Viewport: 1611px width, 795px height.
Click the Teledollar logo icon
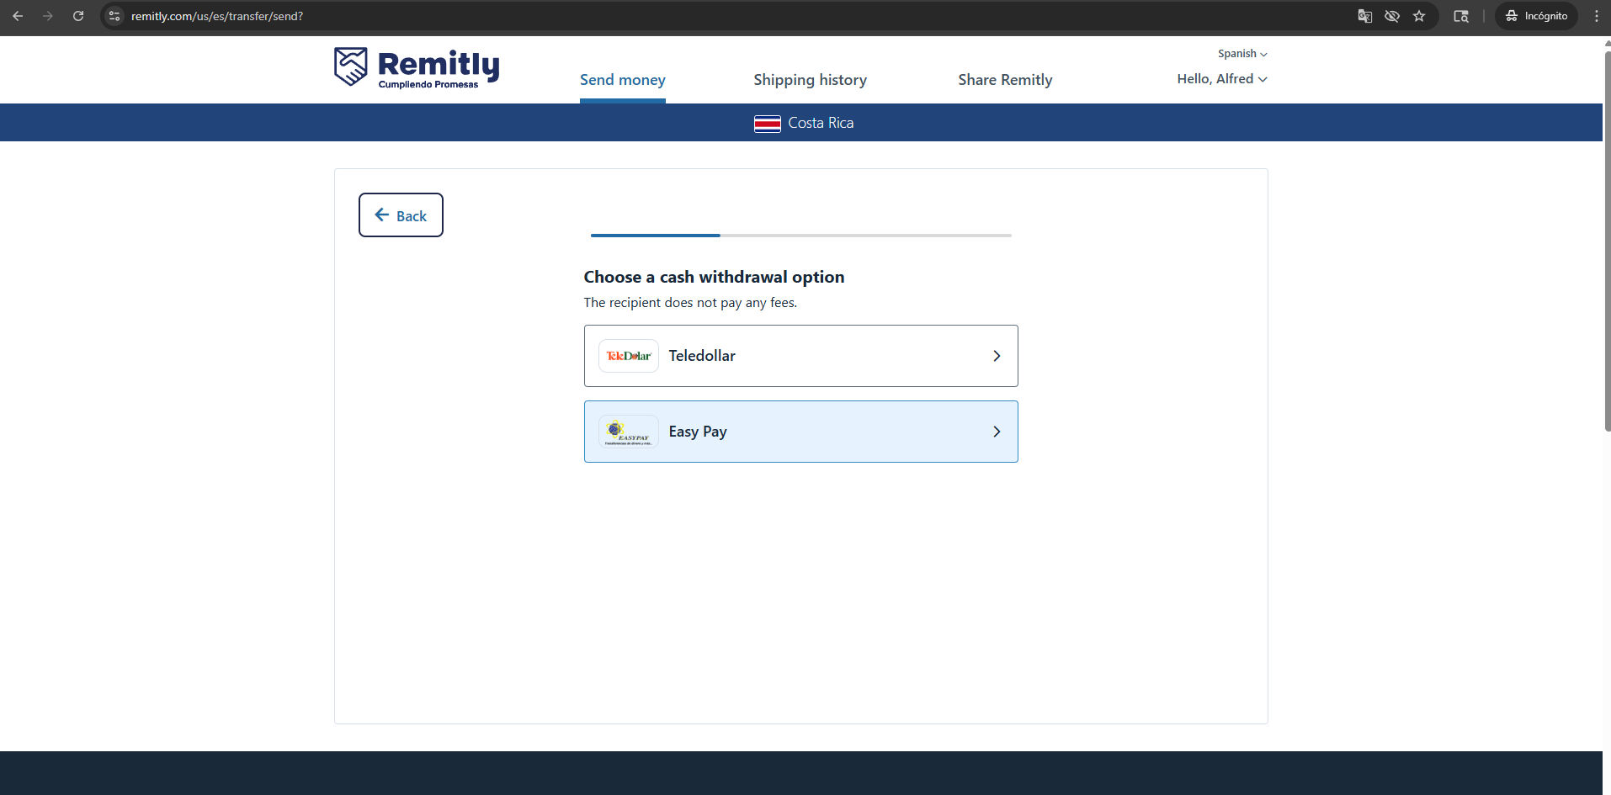click(x=629, y=356)
